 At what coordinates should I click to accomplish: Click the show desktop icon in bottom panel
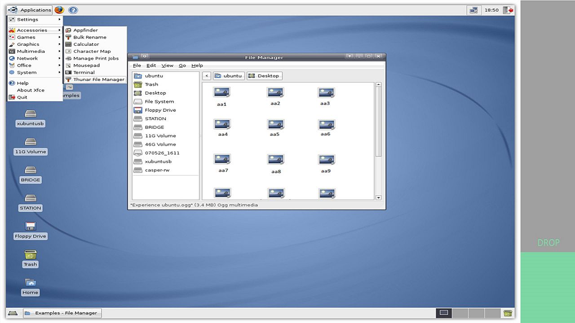(13, 313)
